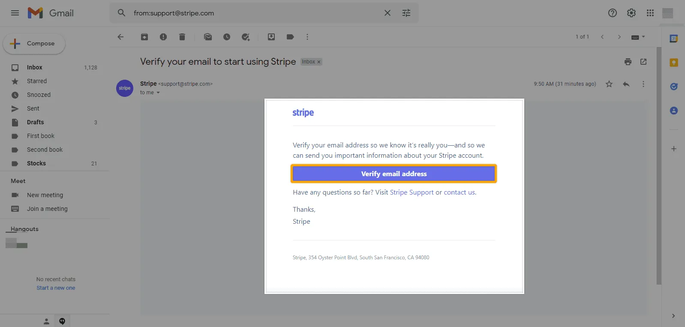Print the email conversation

(628, 62)
